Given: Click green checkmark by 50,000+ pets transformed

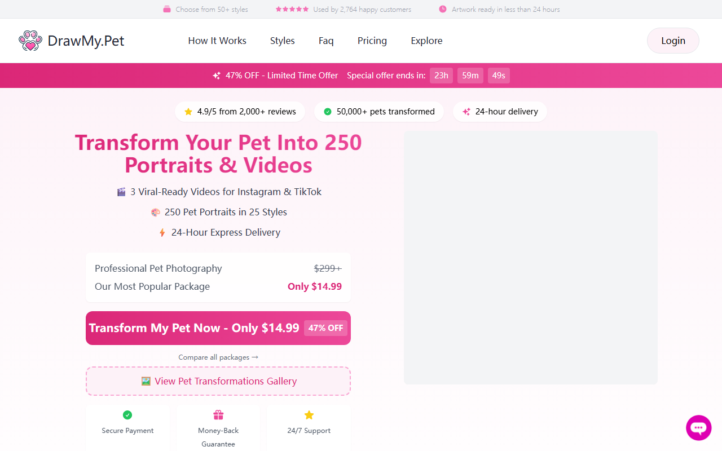Looking at the screenshot, I should pyautogui.click(x=328, y=112).
